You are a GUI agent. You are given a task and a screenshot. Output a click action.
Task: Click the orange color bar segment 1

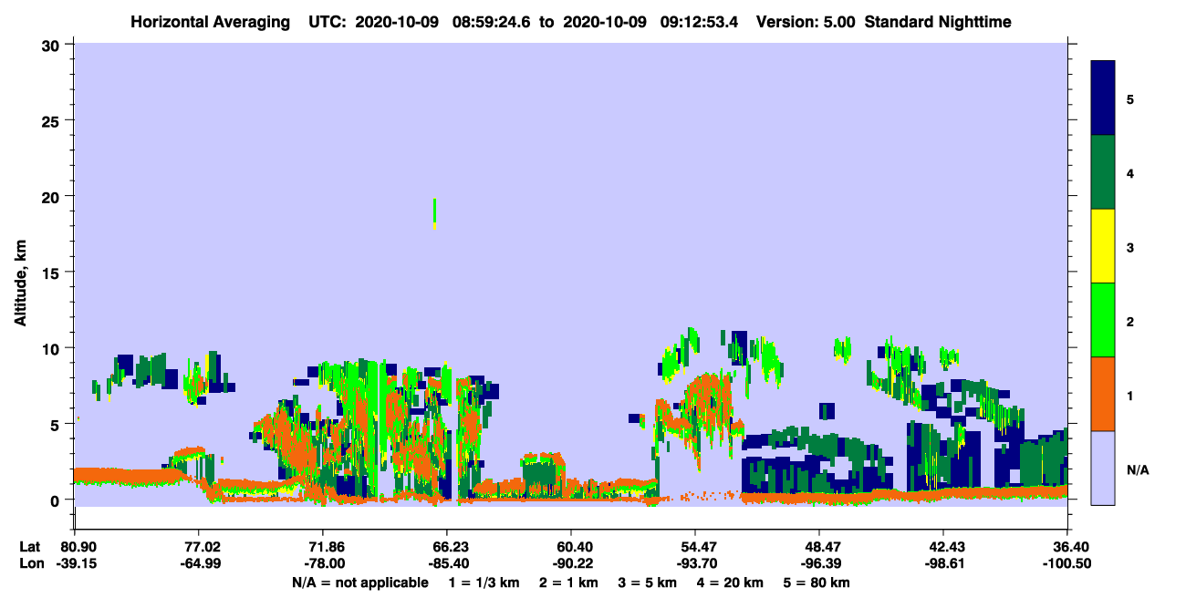(x=1103, y=394)
